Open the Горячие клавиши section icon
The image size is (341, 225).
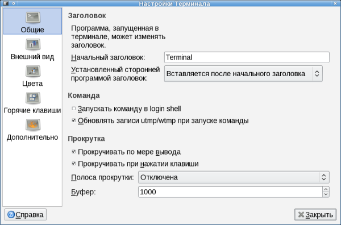32,98
